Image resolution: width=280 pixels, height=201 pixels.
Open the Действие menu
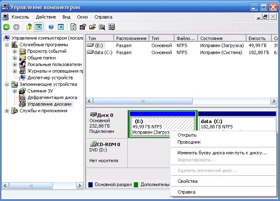tap(46, 17)
